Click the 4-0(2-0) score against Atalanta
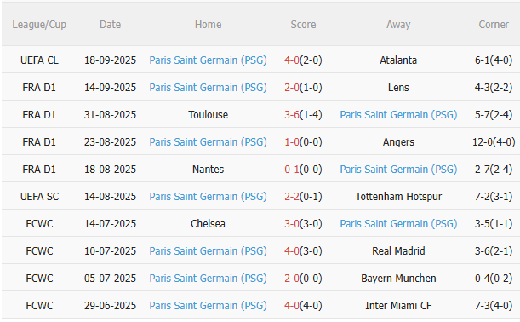Image resolution: width=520 pixels, height=322 pixels. (x=303, y=60)
